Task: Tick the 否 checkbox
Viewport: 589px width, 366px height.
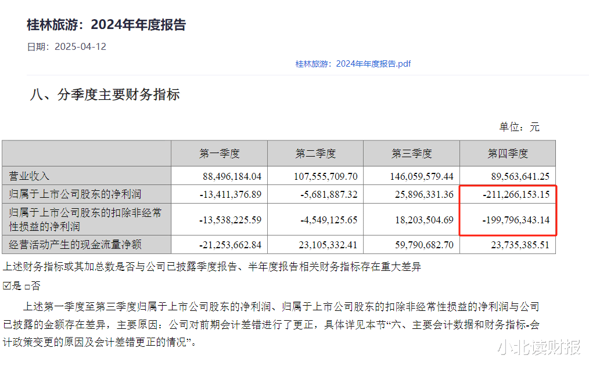Action: (x=27, y=287)
